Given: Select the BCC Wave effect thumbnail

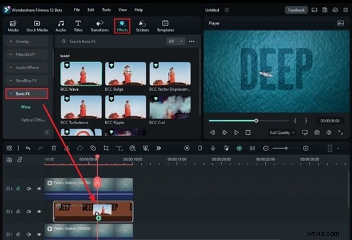Looking at the screenshot, I should (81, 74).
